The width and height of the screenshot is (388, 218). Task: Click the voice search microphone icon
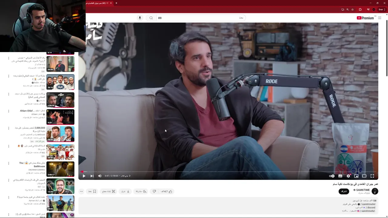pos(140,18)
